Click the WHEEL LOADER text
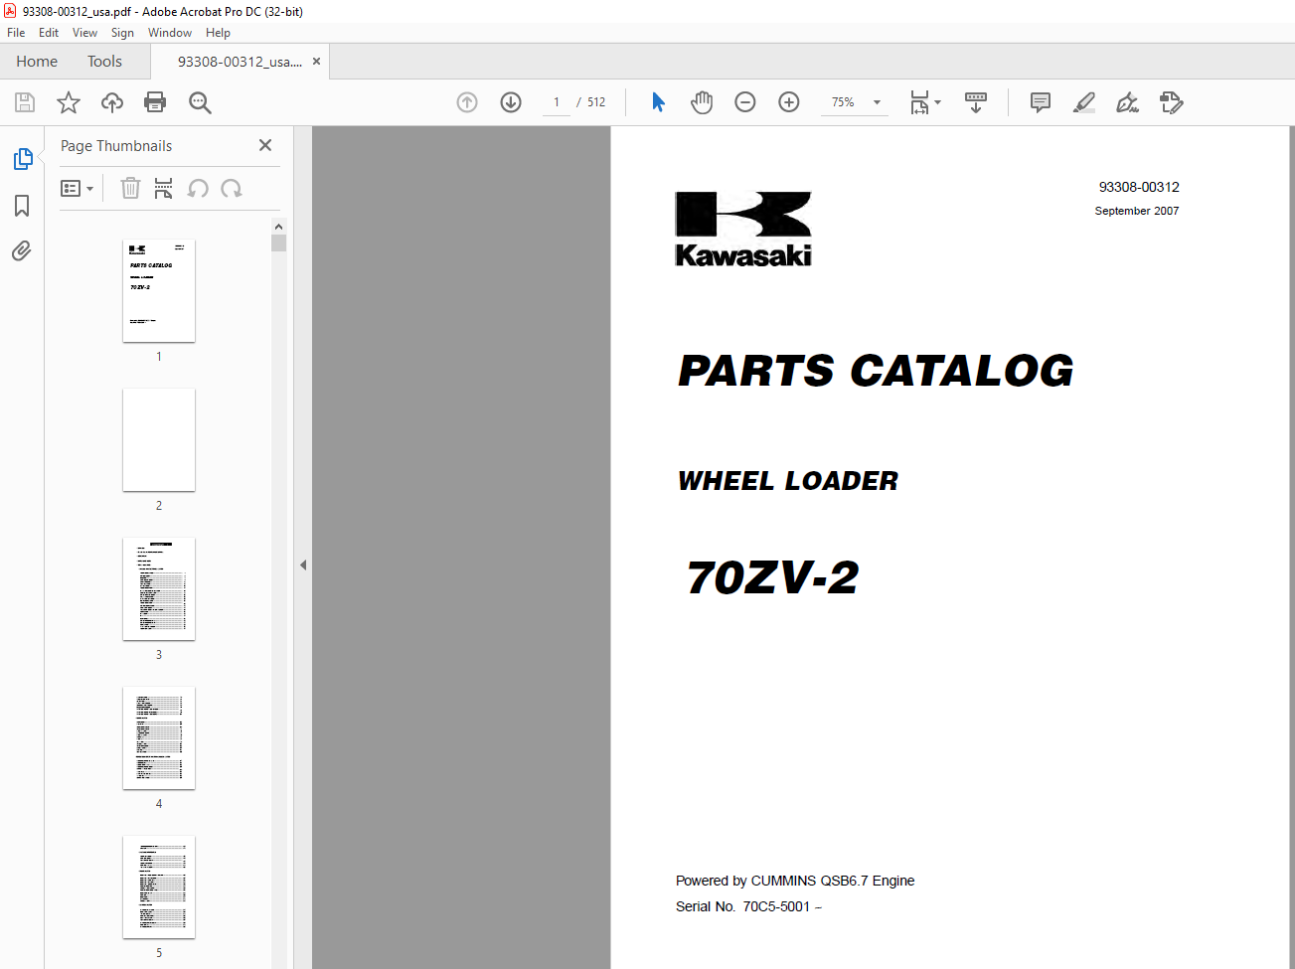The width and height of the screenshot is (1295, 969). click(x=788, y=481)
